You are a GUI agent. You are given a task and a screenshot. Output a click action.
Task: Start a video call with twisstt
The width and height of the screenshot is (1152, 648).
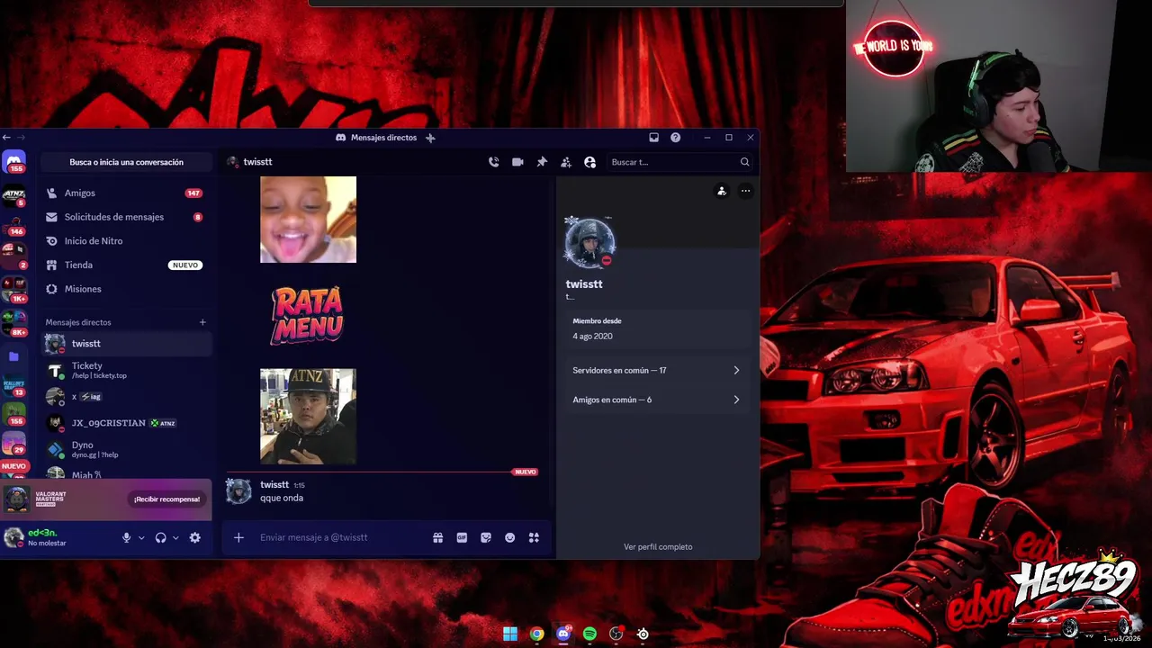click(x=517, y=162)
